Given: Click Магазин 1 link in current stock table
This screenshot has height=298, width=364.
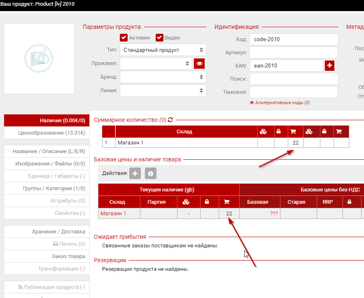Looking at the screenshot, I should coord(113,213).
